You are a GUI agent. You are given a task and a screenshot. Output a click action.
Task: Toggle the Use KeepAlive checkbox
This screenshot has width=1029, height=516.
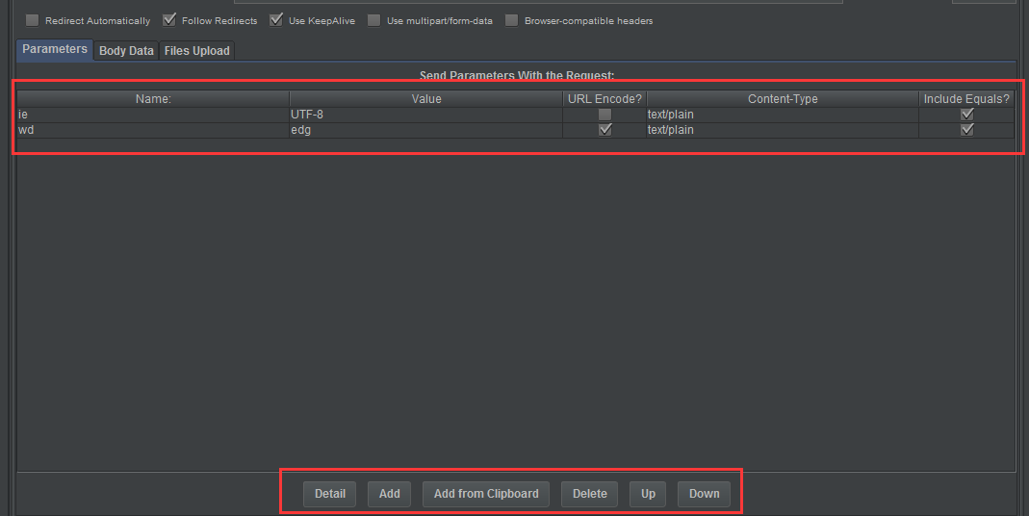pyautogui.click(x=276, y=20)
